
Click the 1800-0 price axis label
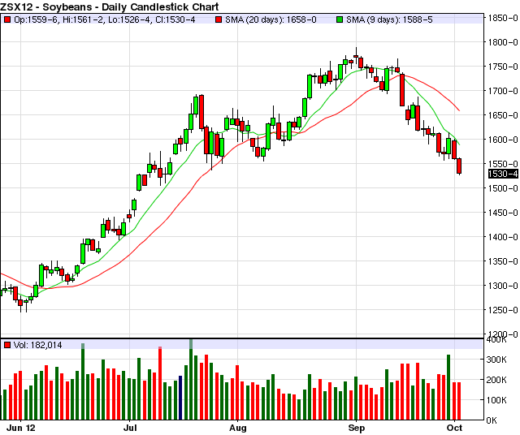pos(503,42)
